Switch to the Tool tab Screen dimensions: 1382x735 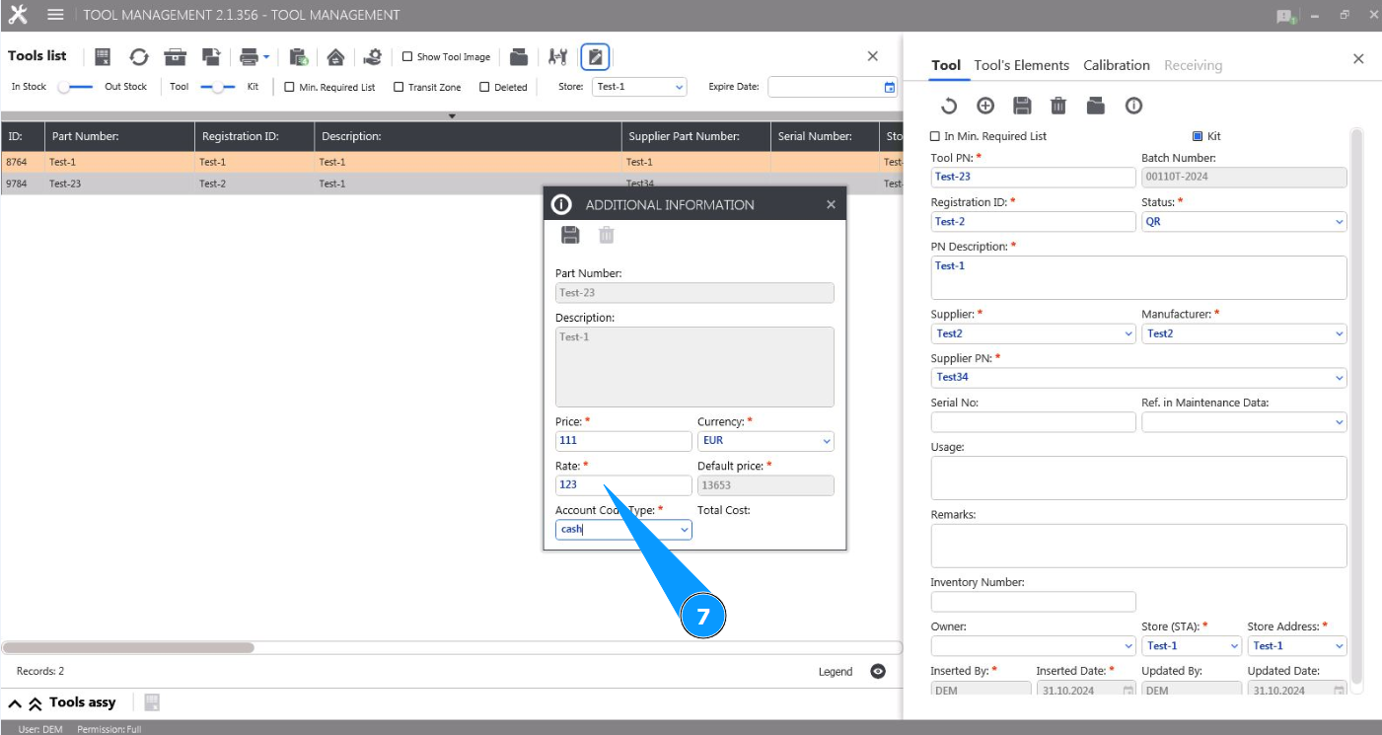tap(946, 65)
